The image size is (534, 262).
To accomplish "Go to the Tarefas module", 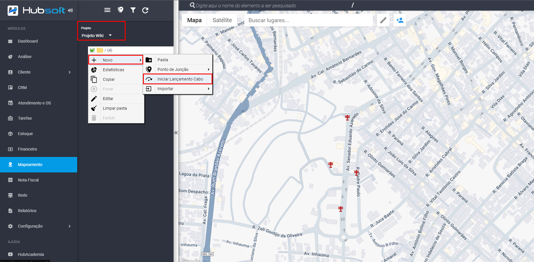I will [39, 118].
